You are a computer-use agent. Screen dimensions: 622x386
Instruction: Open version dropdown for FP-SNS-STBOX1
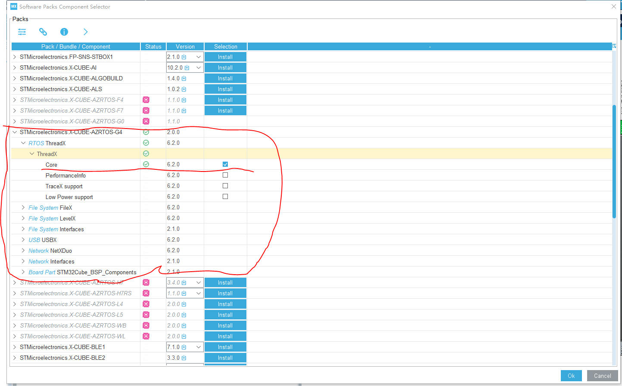coord(199,57)
